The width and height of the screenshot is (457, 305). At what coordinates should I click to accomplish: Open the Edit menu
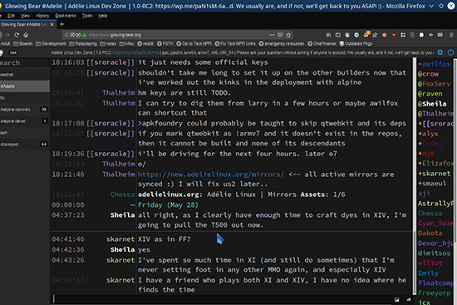(x=11, y=16)
